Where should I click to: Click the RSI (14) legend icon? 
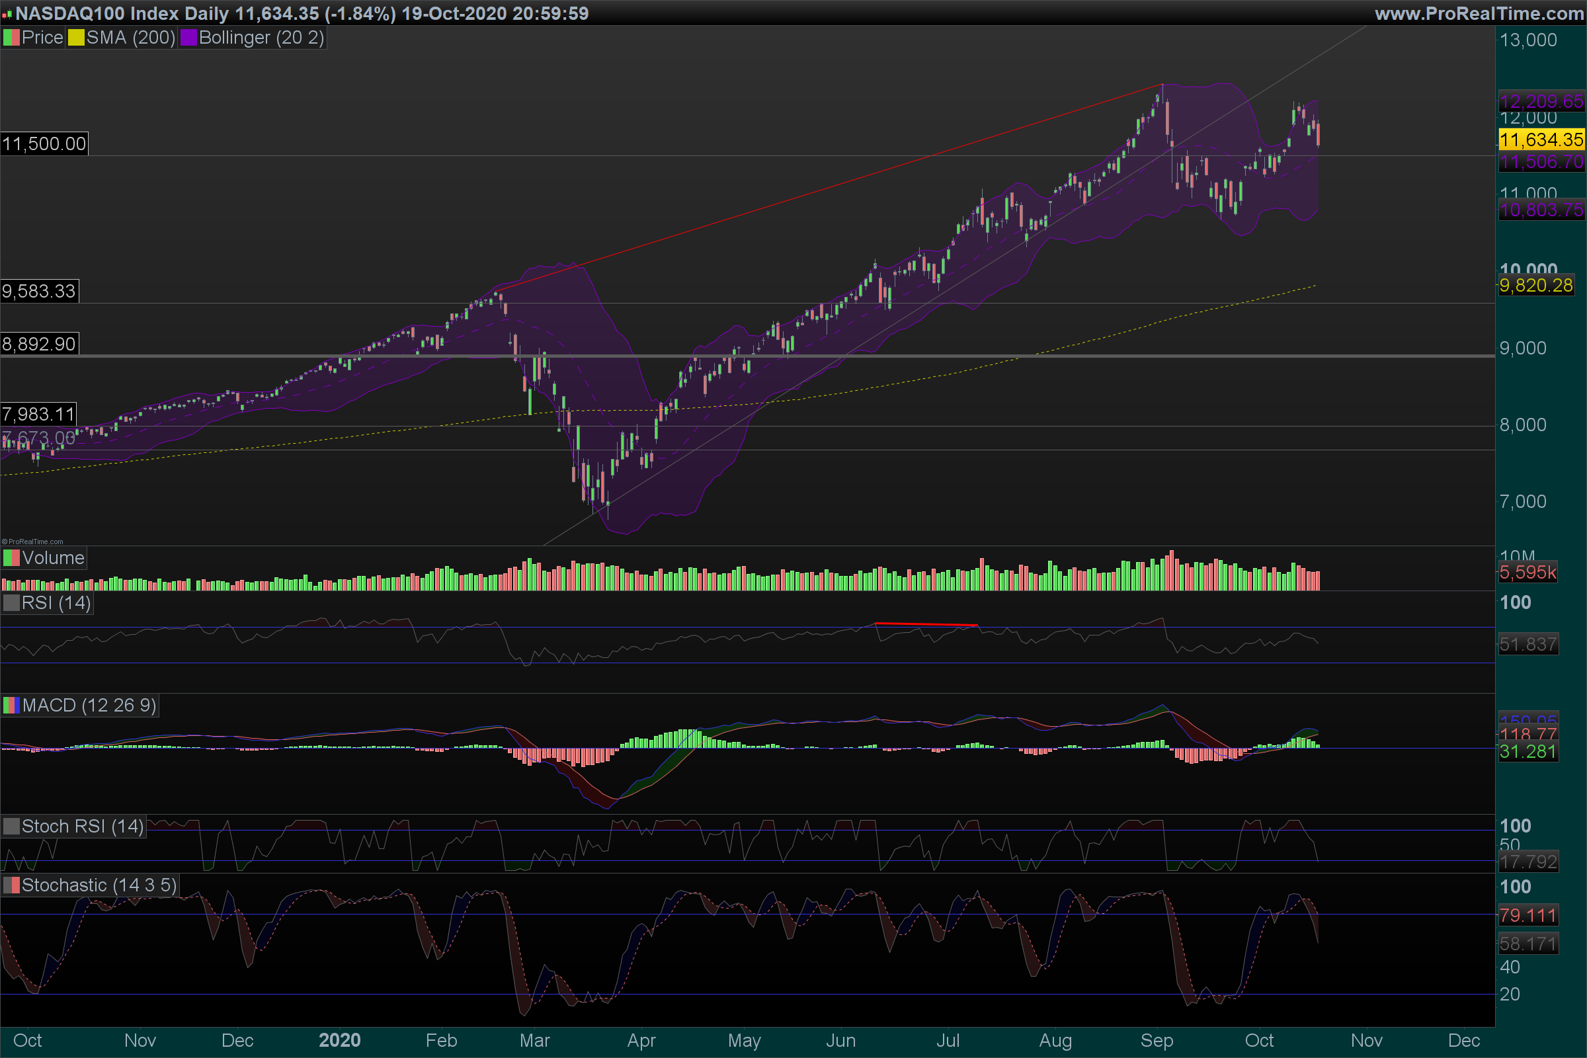[11, 602]
